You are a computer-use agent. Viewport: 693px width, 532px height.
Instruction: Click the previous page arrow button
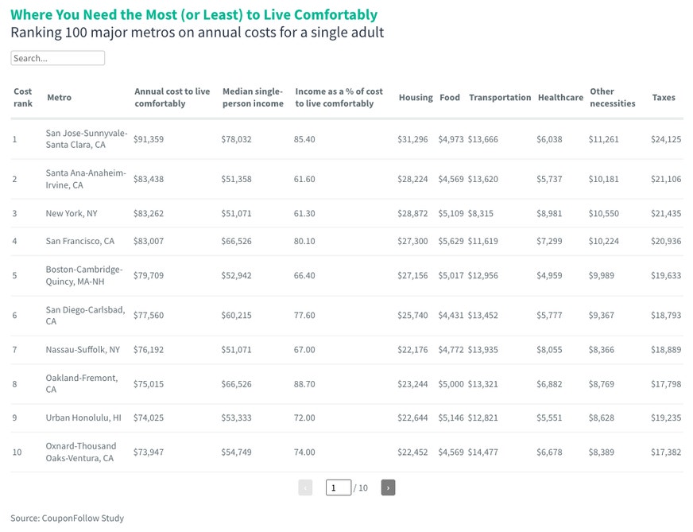coord(305,487)
